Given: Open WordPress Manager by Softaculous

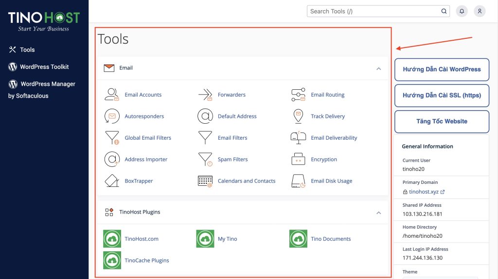Looking at the screenshot, I should click(42, 89).
